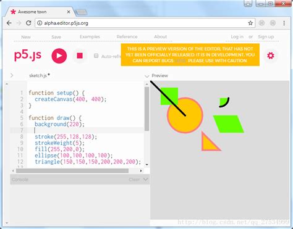This screenshot has width=293, height=229.
Task: Click the green parallelogram in the preview
Action: coord(229,124)
